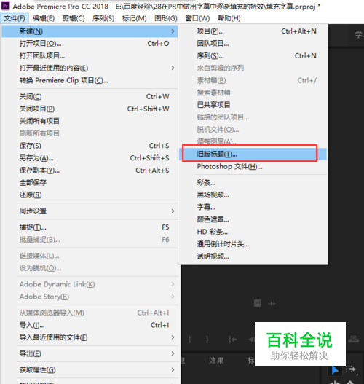Expand the 同步设置 submenu

90,211
